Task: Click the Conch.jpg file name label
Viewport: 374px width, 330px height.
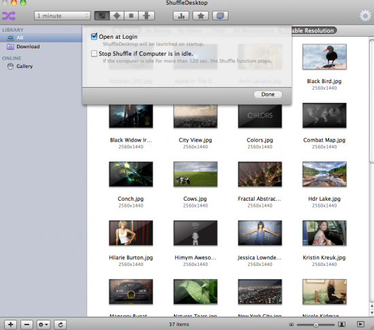Action: [131, 199]
